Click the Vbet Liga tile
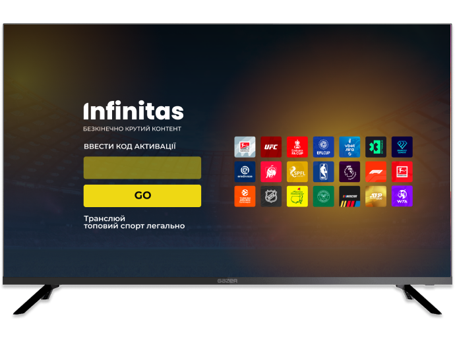The height and width of the screenshot is (343, 455). (x=349, y=146)
